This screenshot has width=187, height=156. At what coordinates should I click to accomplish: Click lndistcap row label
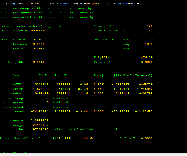pos(14,98)
